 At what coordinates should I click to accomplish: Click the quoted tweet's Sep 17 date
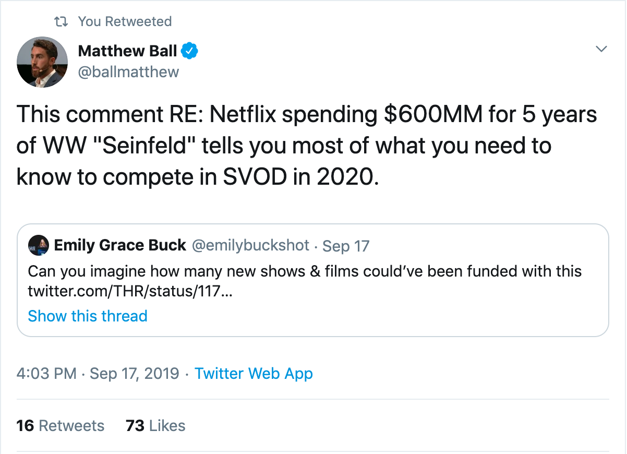click(346, 246)
